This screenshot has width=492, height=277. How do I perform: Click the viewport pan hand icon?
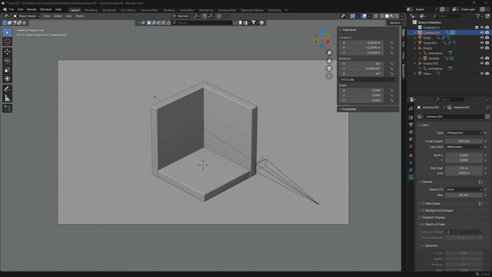[329, 60]
